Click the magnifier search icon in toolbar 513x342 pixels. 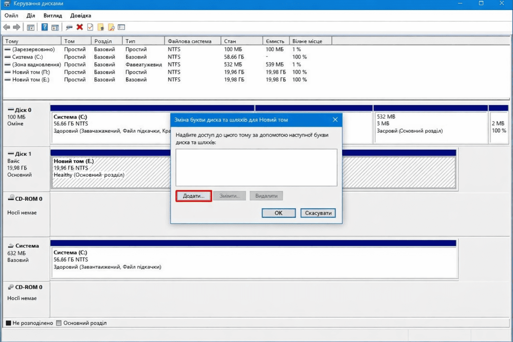[111, 27]
